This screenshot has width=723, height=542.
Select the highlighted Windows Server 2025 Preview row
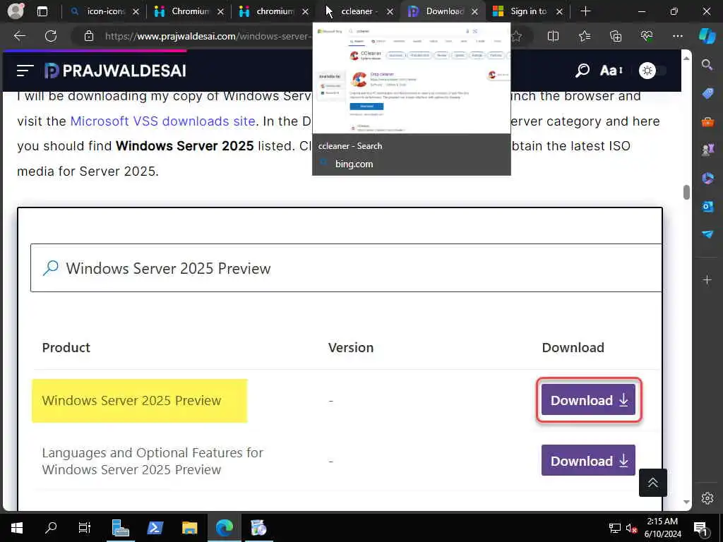point(139,401)
